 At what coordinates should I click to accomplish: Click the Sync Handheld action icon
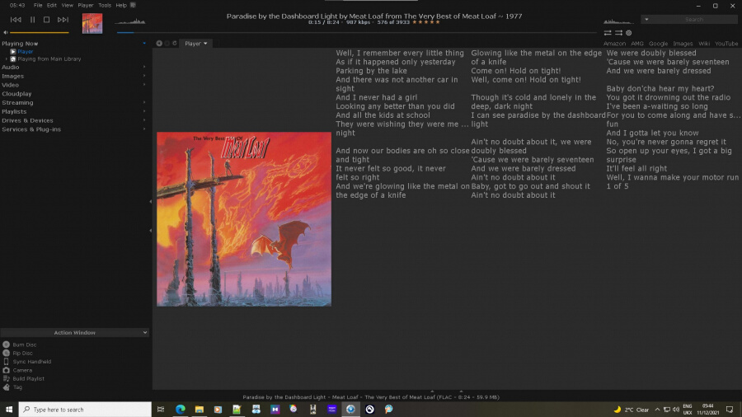click(x=6, y=362)
